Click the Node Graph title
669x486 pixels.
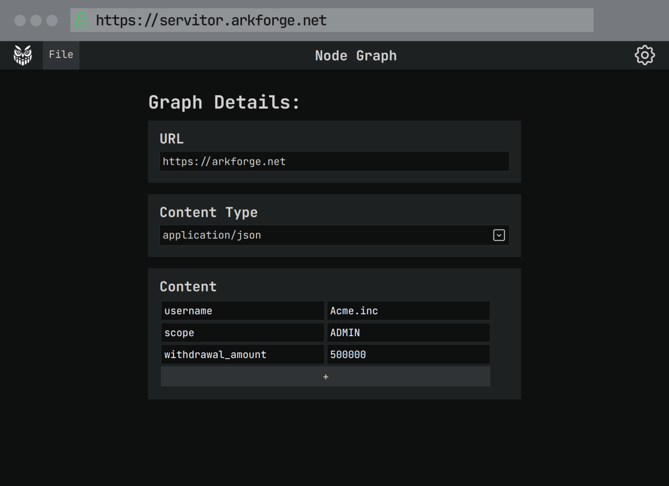[355, 55]
